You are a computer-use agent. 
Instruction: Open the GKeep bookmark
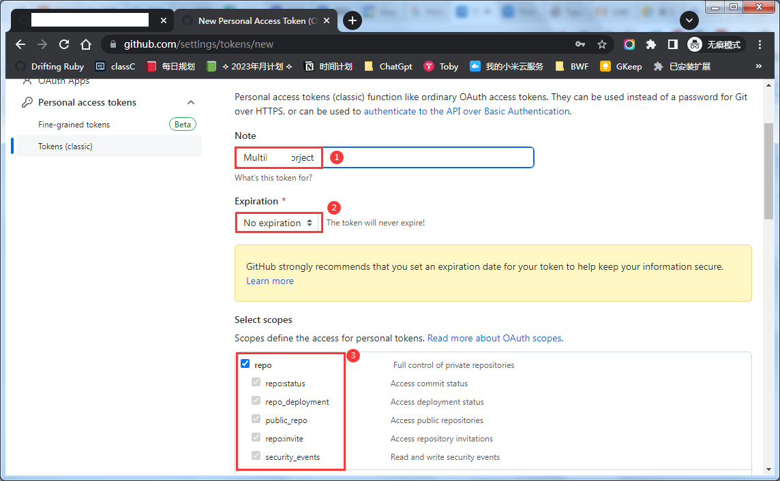[x=621, y=66]
